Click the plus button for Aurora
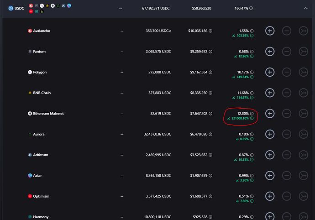The image size is (315, 220). (270, 134)
